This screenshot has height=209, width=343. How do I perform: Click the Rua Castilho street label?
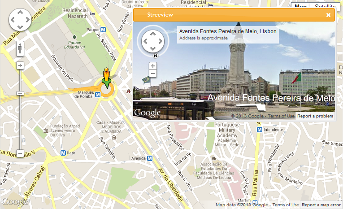point(107,148)
